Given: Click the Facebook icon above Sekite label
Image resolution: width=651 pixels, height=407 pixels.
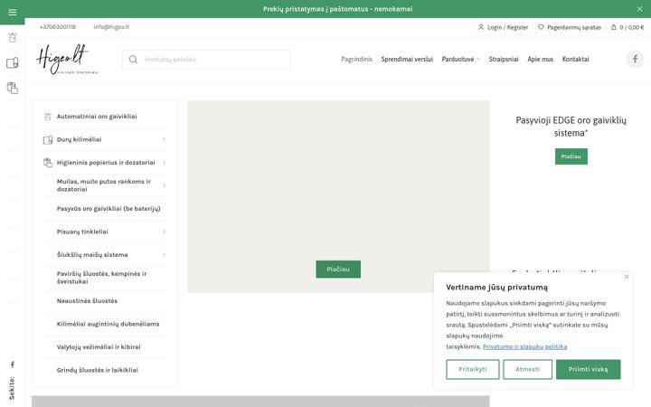Looking at the screenshot, I should point(13,364).
